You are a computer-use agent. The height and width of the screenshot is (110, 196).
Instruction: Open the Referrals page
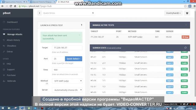[x=11, y=81]
